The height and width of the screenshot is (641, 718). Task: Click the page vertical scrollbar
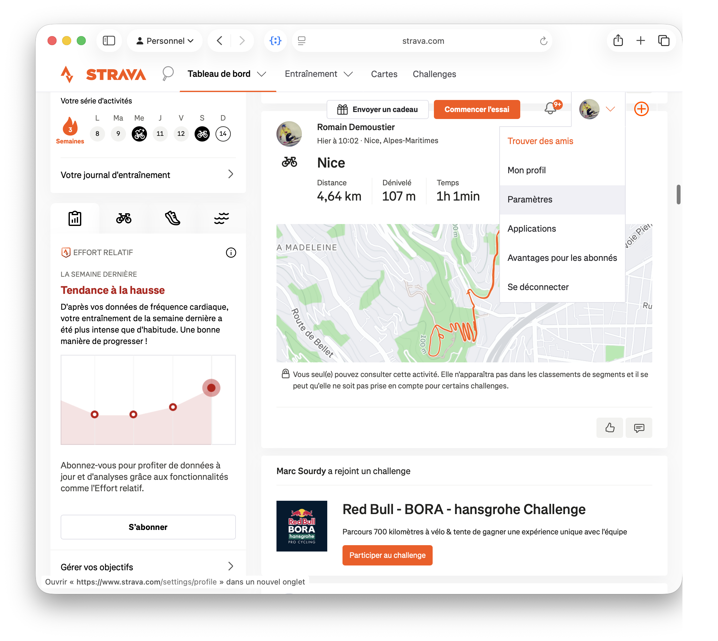(679, 194)
